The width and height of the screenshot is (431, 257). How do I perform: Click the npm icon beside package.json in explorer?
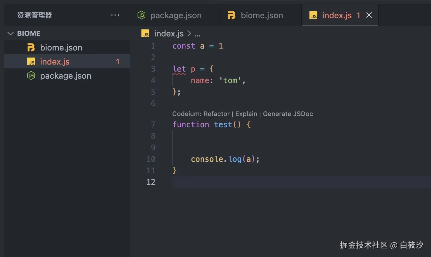pyautogui.click(x=31, y=76)
